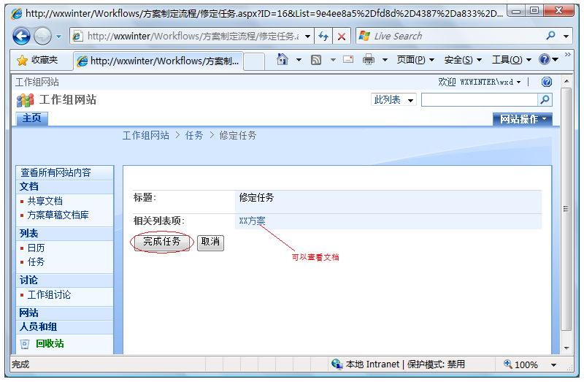Image resolution: width=584 pixels, height=382 pixels.
Task: Open the 方案草稿文档库 library link
Action: 58,215
